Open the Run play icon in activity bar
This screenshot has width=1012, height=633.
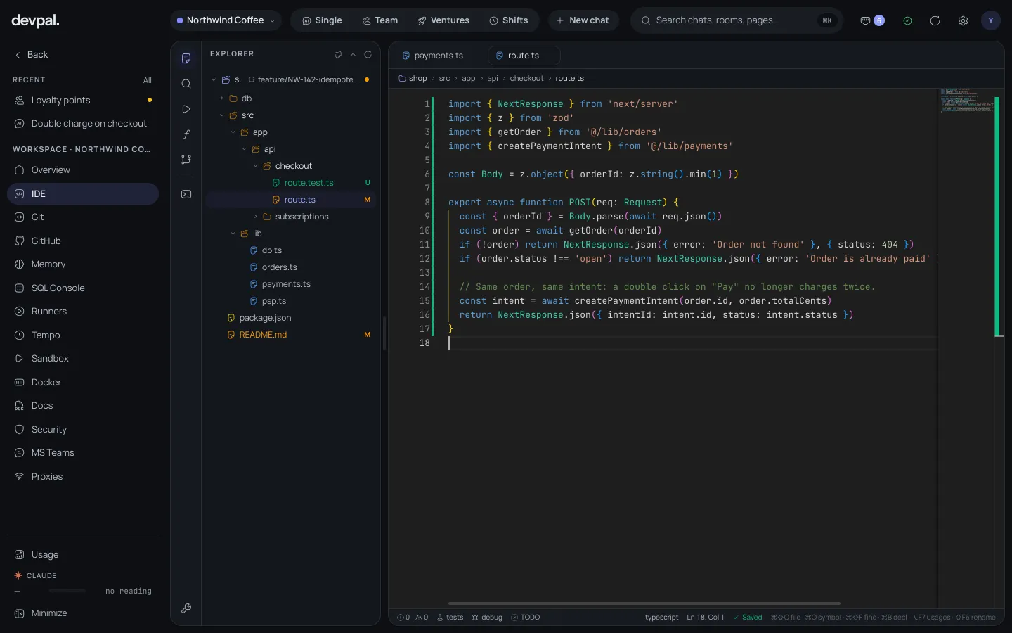186,109
